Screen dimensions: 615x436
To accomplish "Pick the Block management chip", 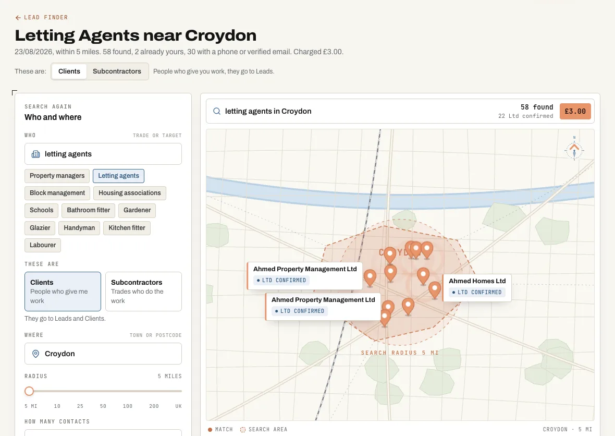I will 57,193.
